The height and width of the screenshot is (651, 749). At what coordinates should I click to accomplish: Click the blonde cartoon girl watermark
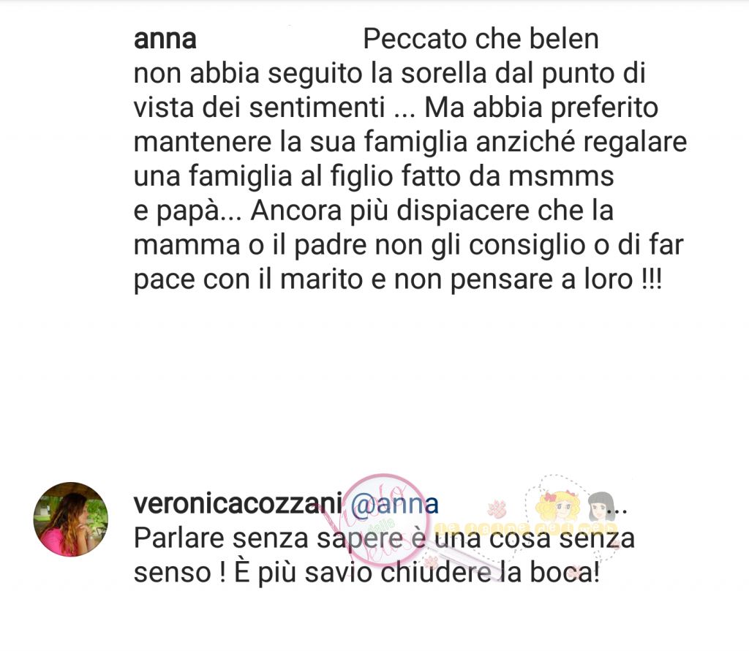558,506
